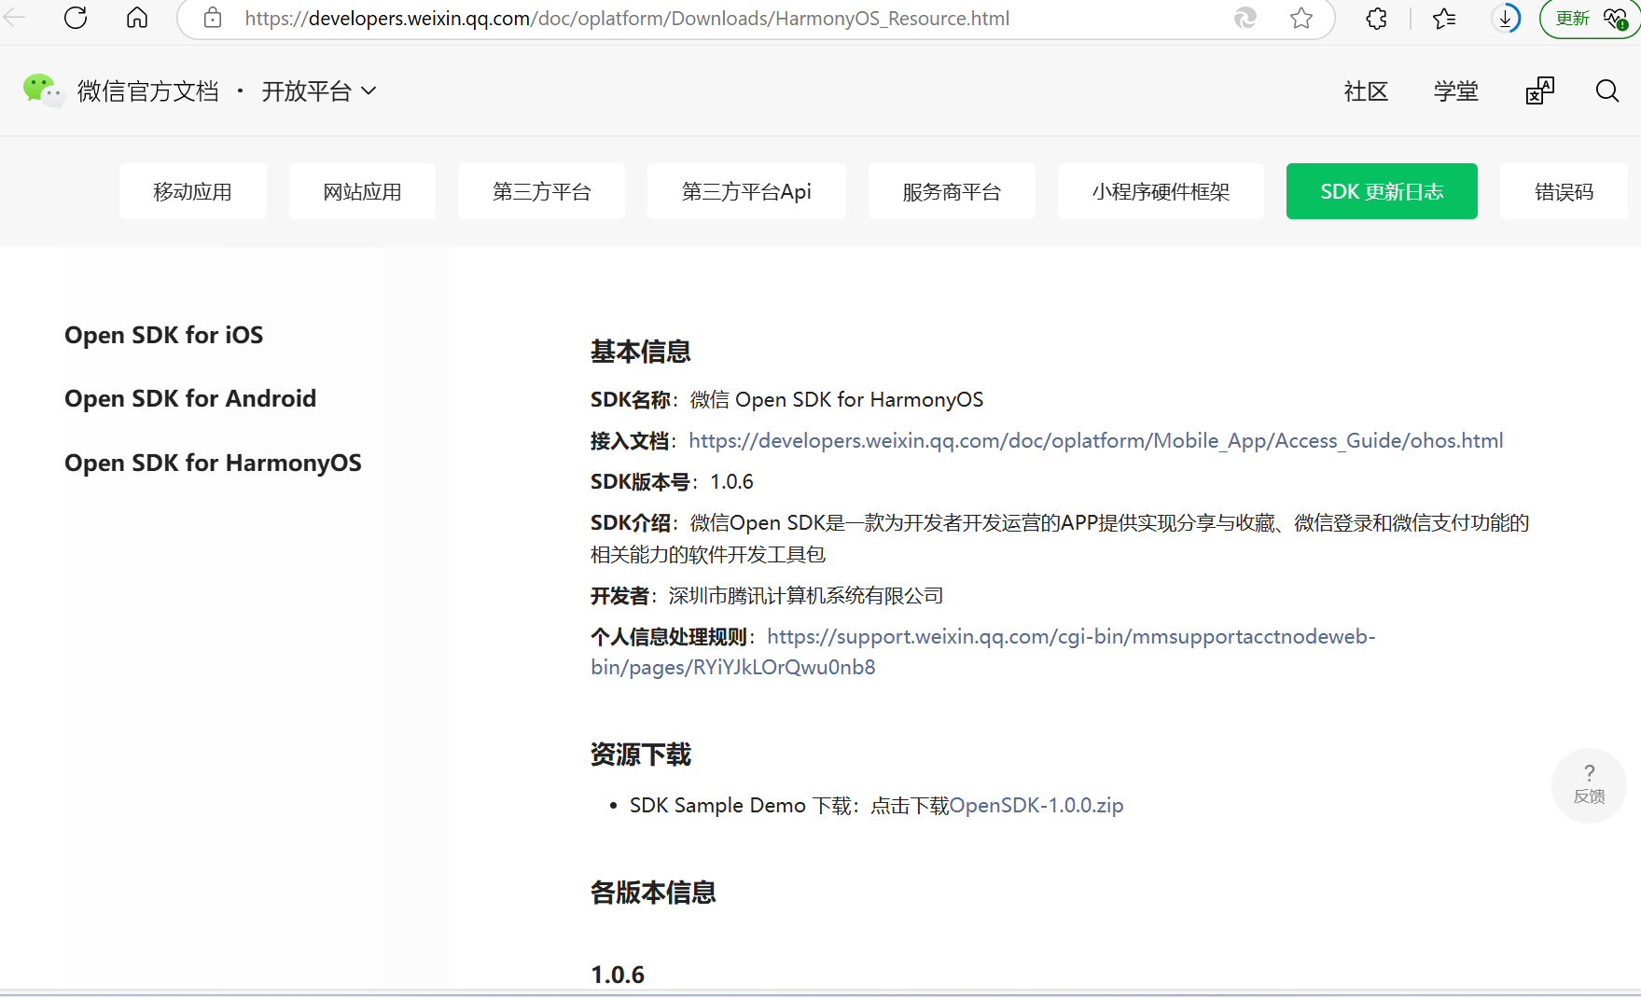The height and width of the screenshot is (997, 1641).
Task: Click the WeChat logo icon
Action: (x=42, y=90)
